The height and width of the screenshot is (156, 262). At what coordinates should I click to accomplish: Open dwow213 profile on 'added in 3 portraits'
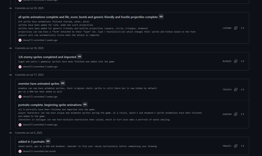pos(28,151)
